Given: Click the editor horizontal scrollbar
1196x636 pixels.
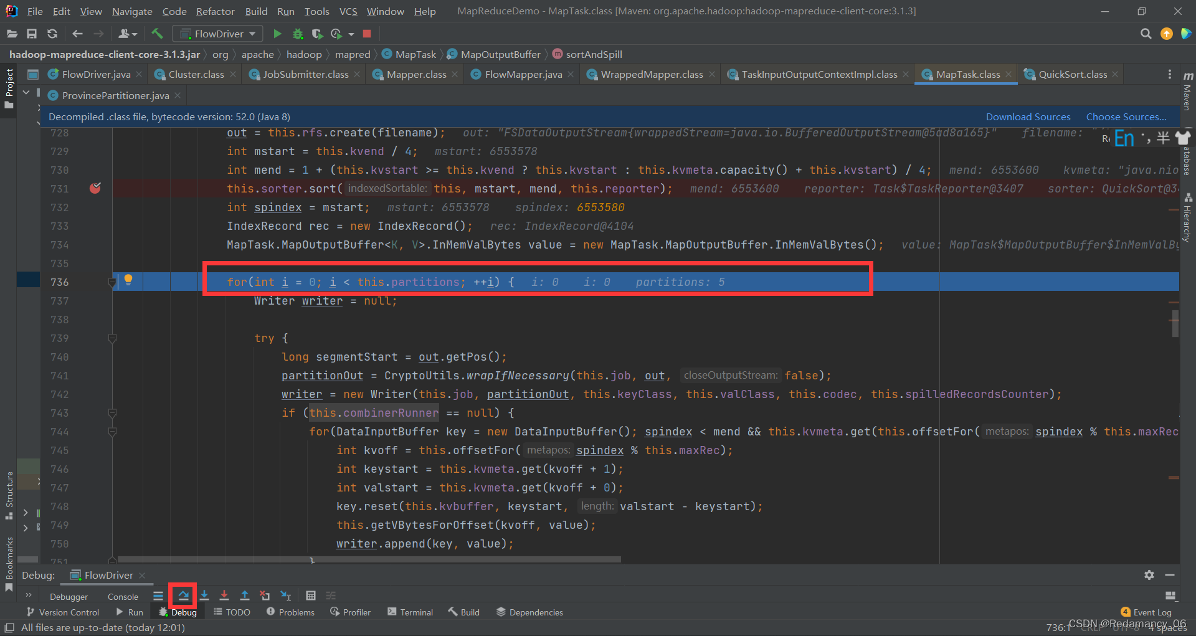Looking at the screenshot, I should pos(369,559).
